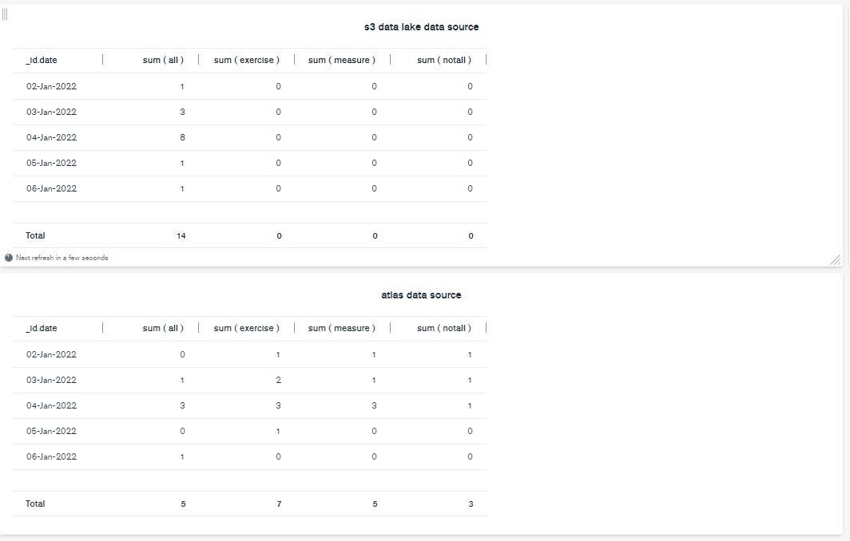Sort s3 table by sum ( all ) column
The width and height of the screenshot is (850, 541).
pyautogui.click(x=163, y=60)
